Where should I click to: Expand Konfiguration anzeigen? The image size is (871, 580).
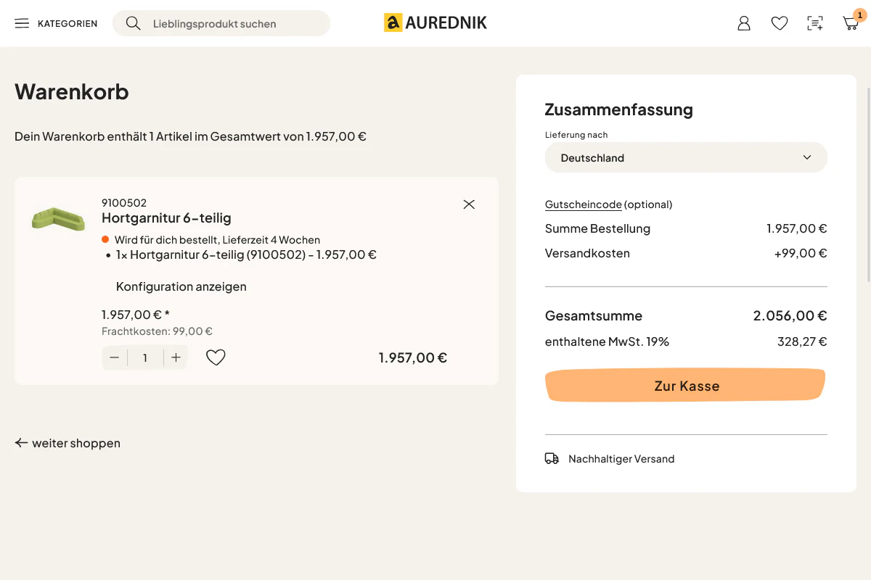181,286
